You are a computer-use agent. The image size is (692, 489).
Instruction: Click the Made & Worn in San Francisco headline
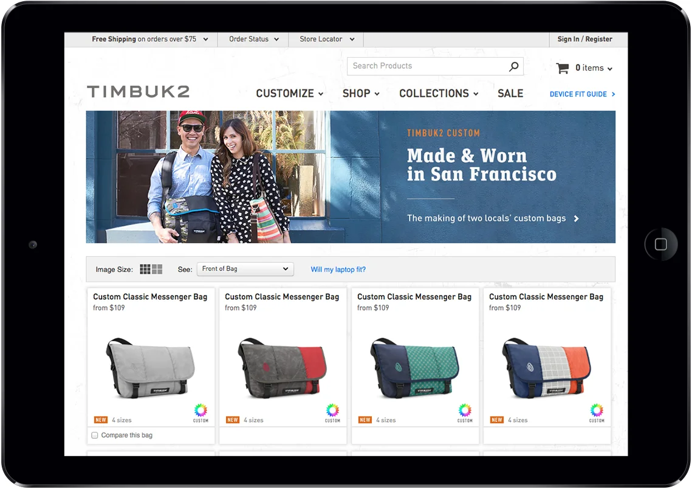click(482, 165)
